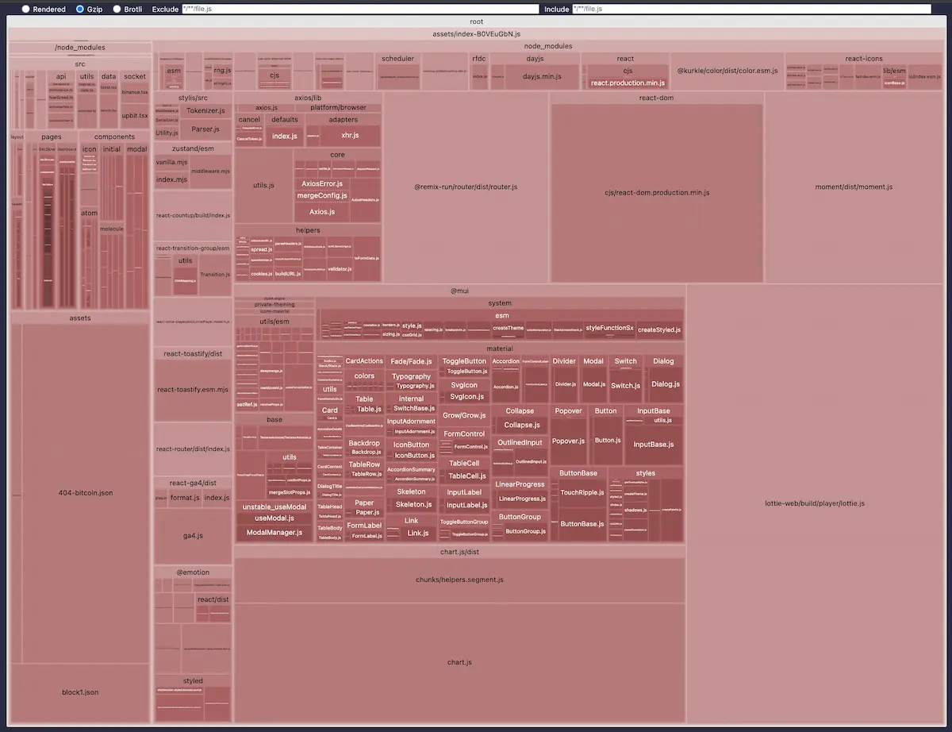Screen dimensions: 952x732
Task: Click the assets/index-B0VEuGbN.js header
Action: (x=476, y=34)
